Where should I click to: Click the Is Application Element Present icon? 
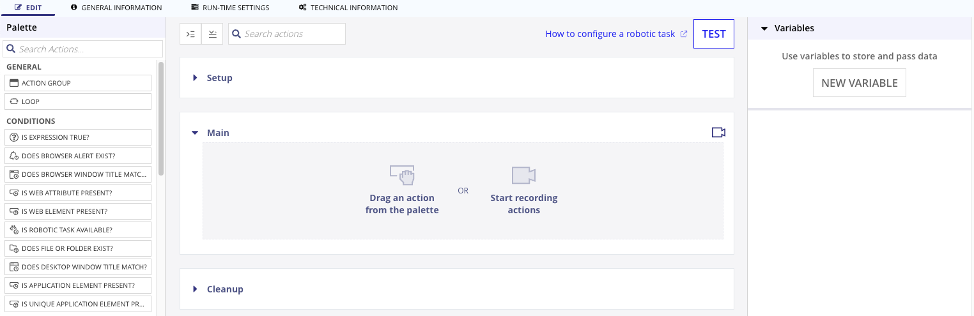(x=14, y=285)
